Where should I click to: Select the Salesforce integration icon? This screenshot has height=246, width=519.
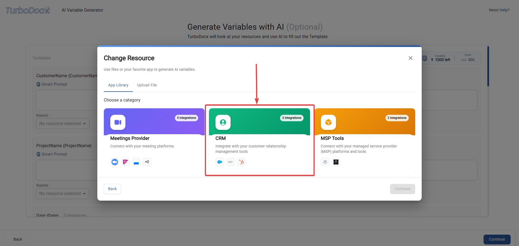tap(220, 162)
